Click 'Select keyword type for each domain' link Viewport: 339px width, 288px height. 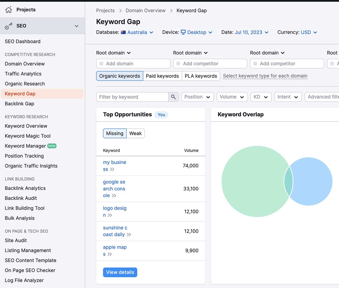(265, 76)
